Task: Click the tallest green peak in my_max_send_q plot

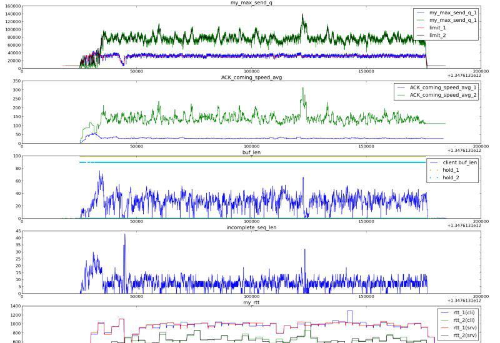Action: point(302,15)
